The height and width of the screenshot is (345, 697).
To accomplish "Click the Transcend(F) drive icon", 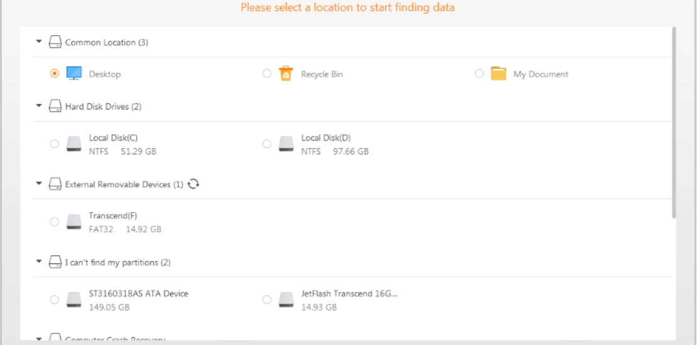I will click(74, 221).
